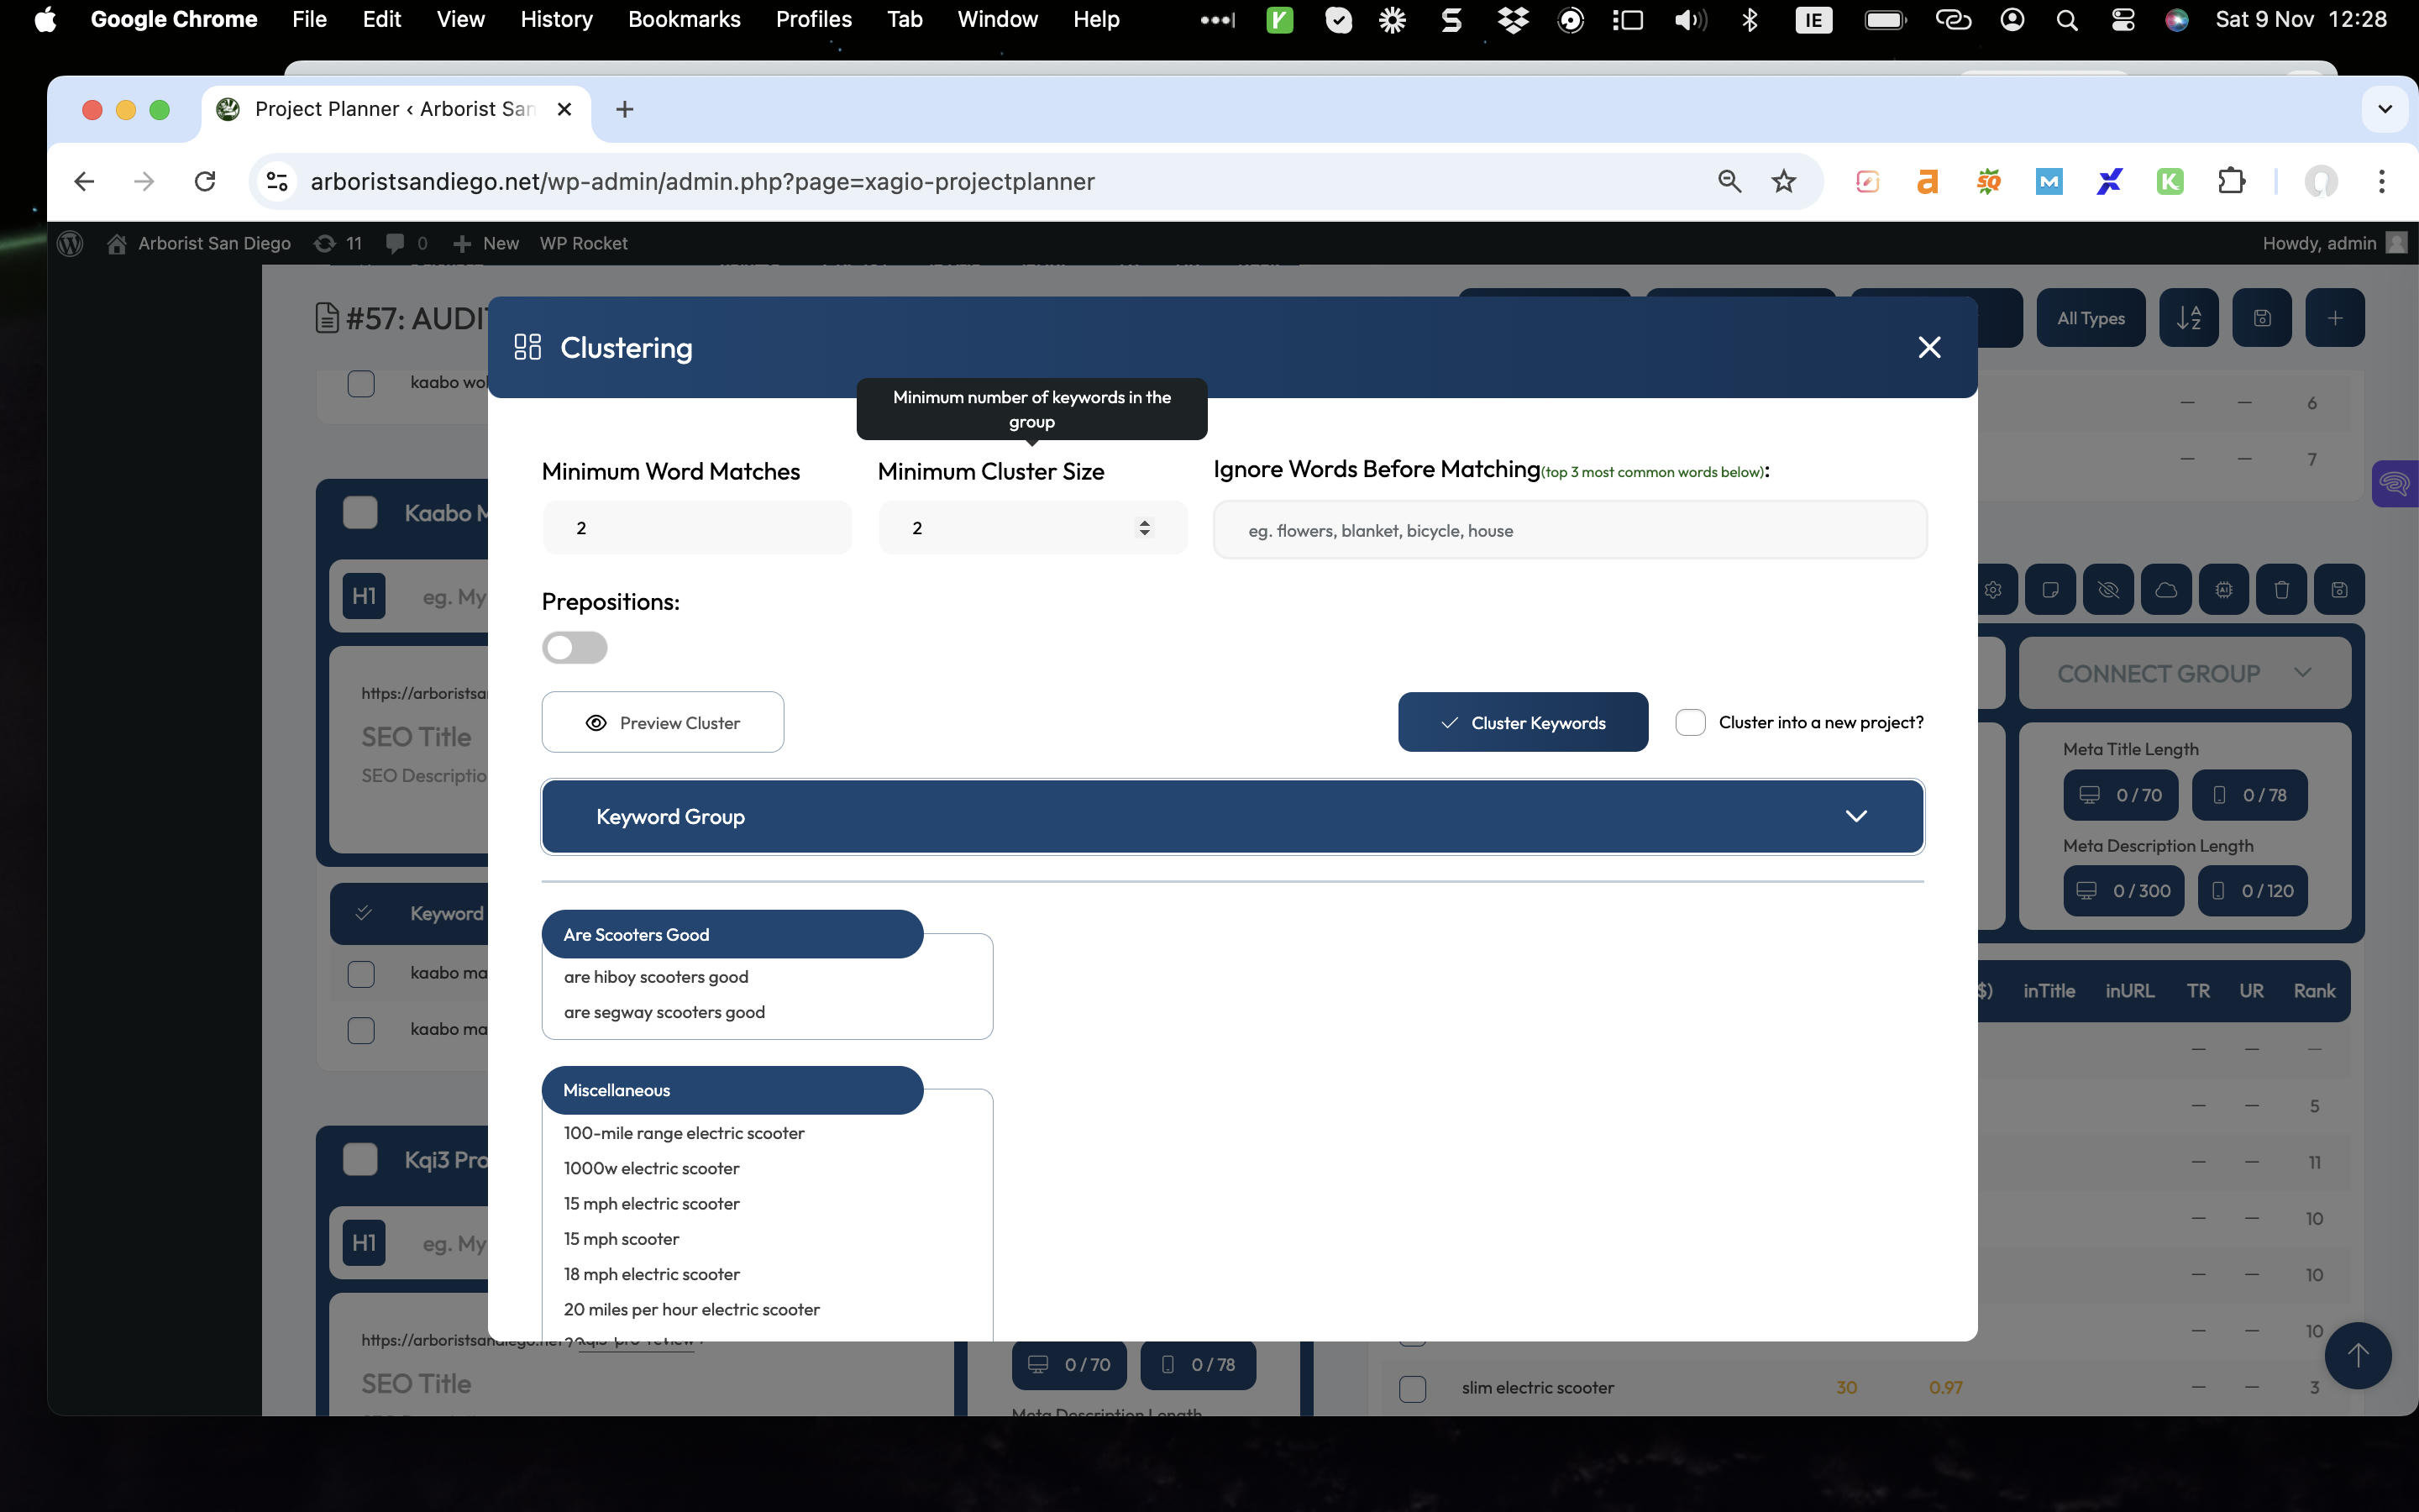Open Chrome tab search chevron
2419x1512 pixels.
[2385, 109]
